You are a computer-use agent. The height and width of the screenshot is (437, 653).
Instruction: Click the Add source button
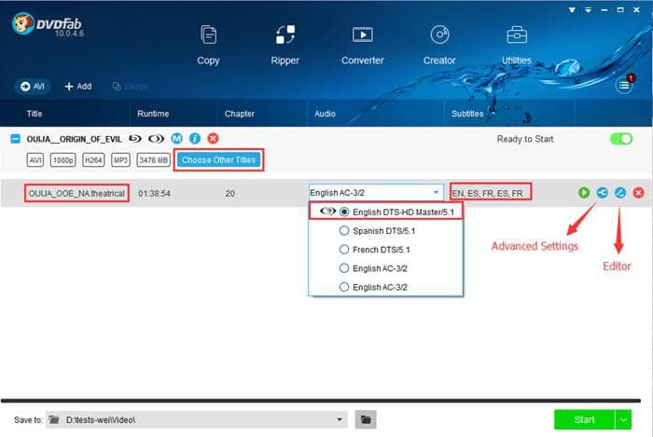(77, 86)
